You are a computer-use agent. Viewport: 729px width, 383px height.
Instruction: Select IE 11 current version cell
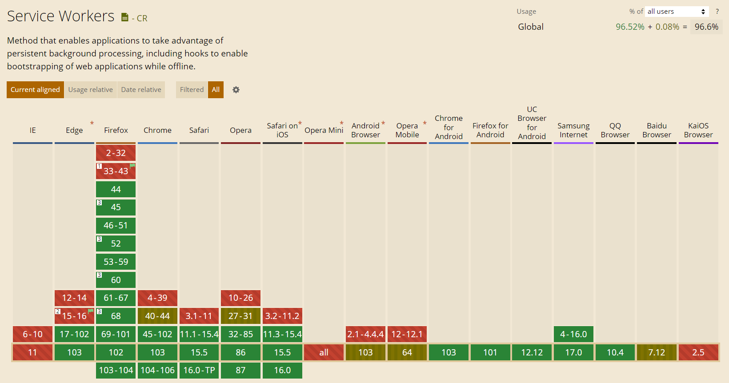coord(32,352)
